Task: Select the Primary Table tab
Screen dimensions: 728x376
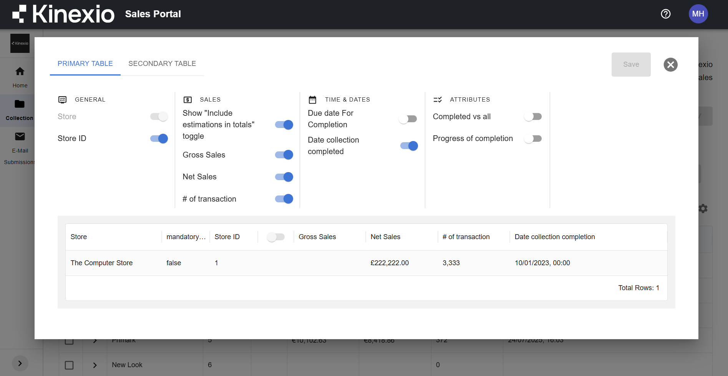Action: (85, 64)
